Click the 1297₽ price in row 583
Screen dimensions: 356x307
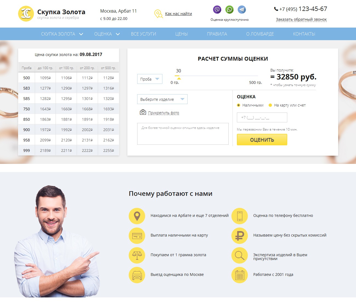pos(87,88)
